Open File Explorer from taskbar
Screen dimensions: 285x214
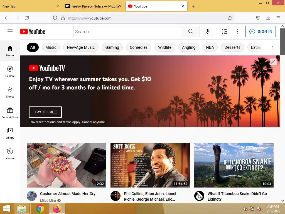tap(22, 208)
